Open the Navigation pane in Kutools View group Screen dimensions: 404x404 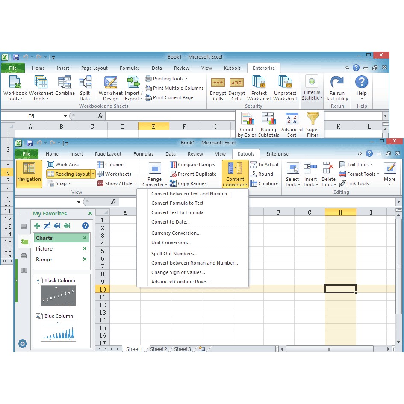pyautogui.click(x=29, y=174)
